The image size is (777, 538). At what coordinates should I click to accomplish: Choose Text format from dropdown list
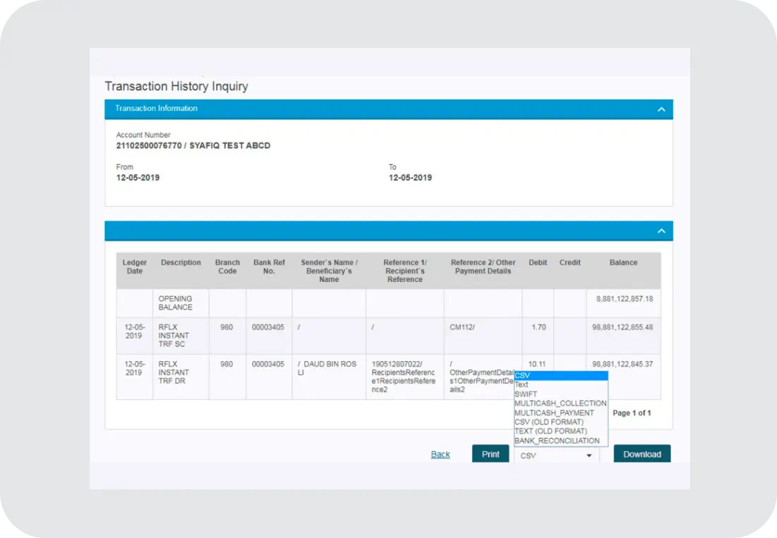[x=560, y=385]
